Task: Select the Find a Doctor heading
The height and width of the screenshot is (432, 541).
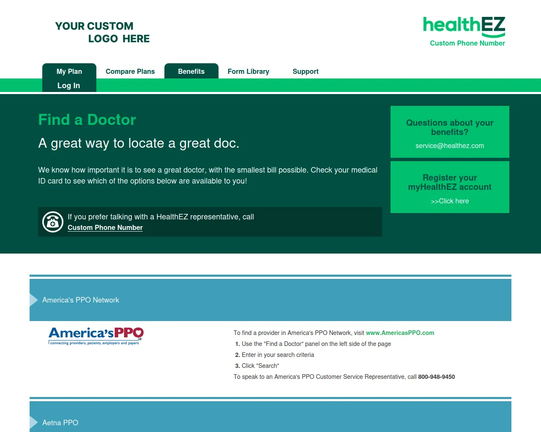Action: 87,120
